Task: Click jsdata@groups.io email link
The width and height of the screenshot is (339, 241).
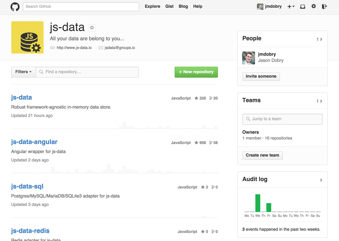Action: (x=120, y=48)
